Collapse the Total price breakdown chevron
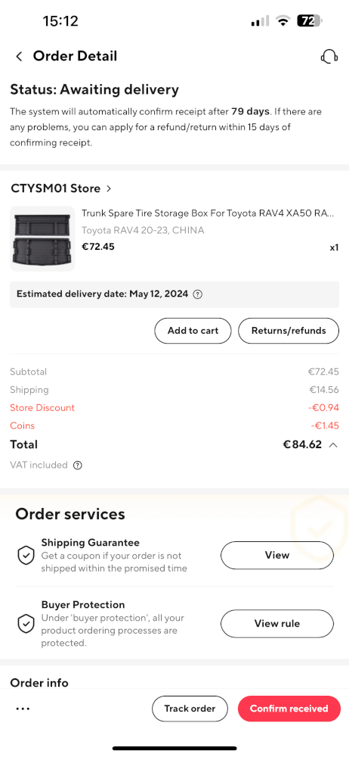 coord(332,445)
